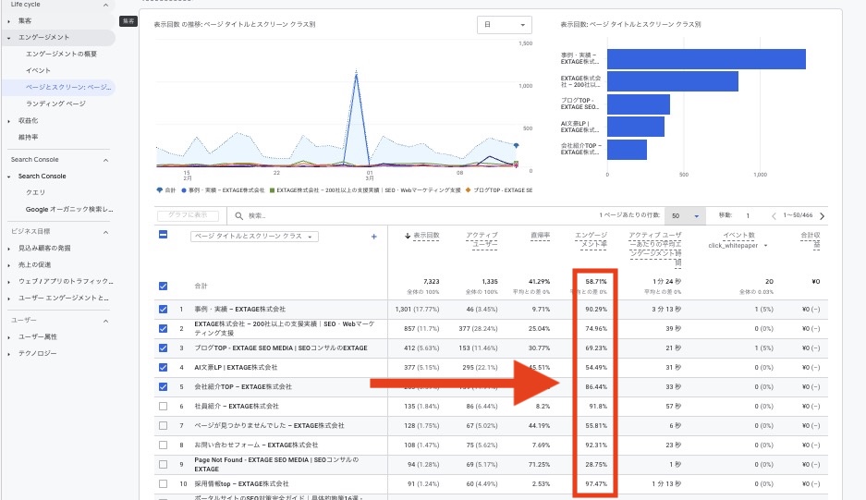
Task: Uncheck row 1 事例・実績 checkbox
Action: tap(163, 310)
